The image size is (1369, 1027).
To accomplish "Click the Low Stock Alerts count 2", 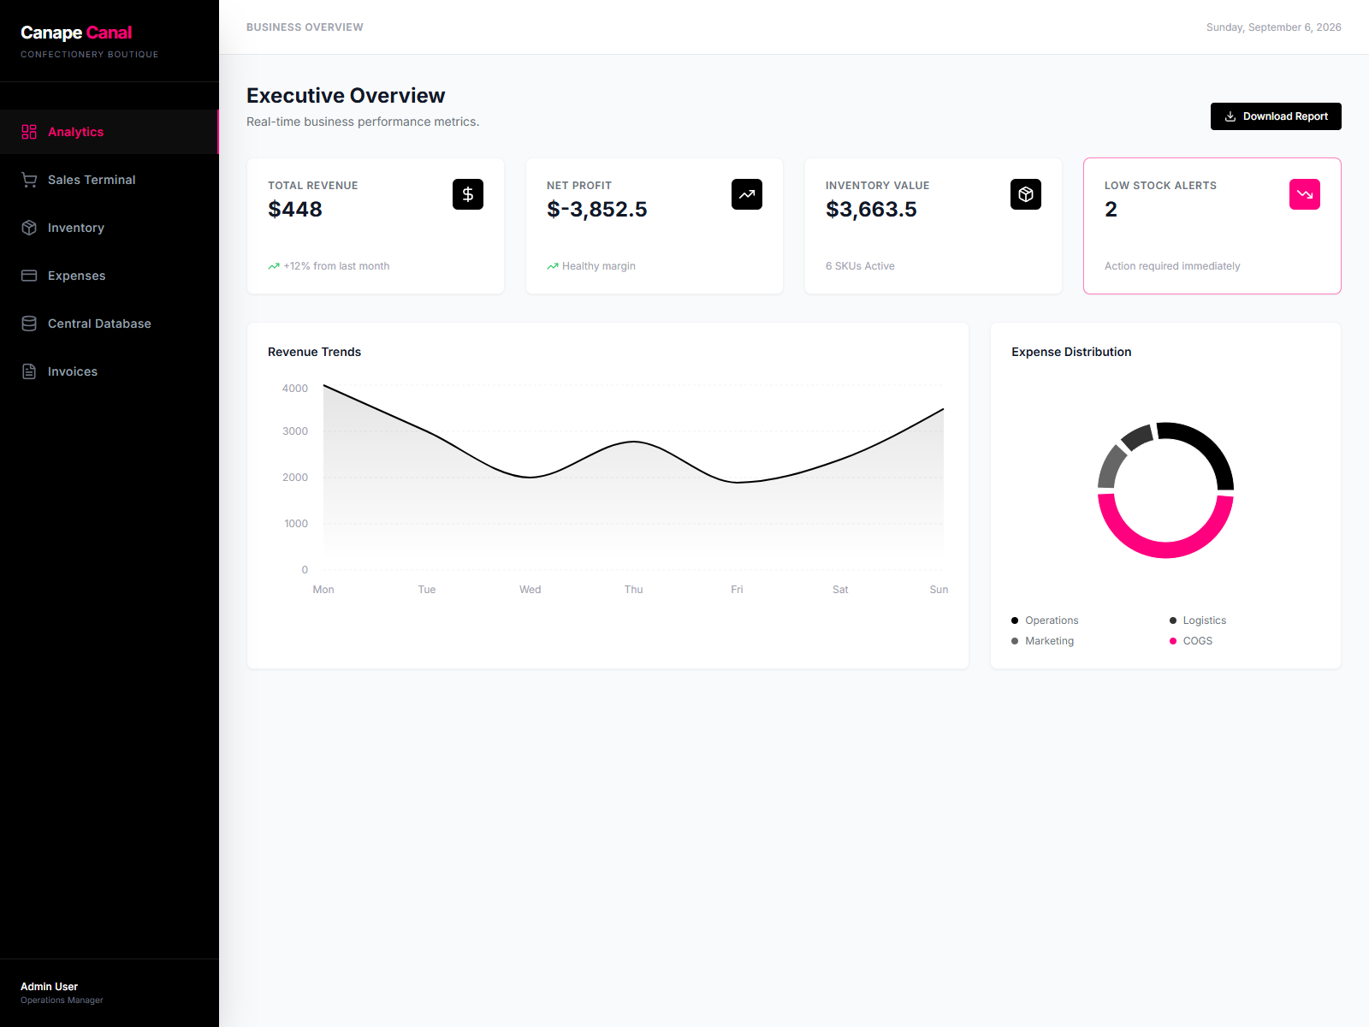I will (x=1111, y=210).
